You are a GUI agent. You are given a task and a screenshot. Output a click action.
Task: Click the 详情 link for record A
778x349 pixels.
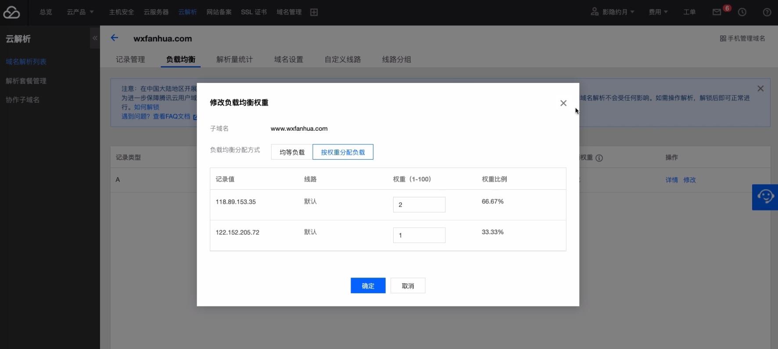[x=671, y=180]
